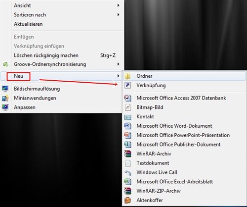Click the shortcut icon beside Verknüpfung
The width and height of the screenshot is (247, 207).
click(x=127, y=85)
